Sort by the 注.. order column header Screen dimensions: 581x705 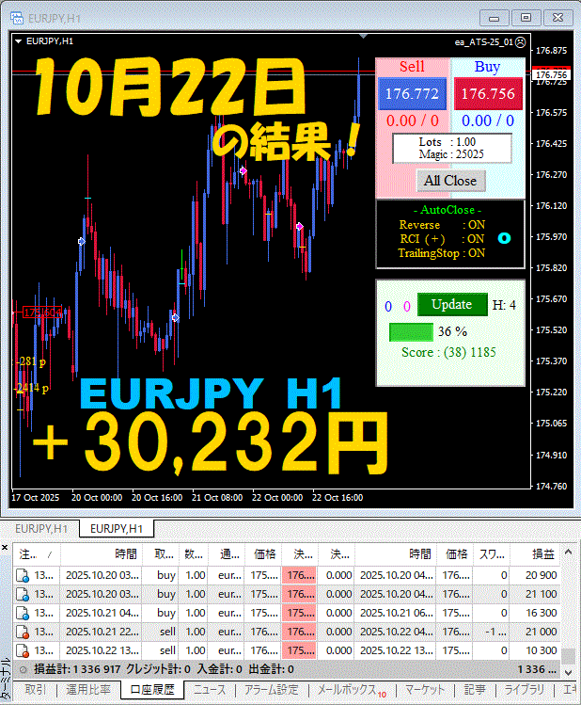click(x=37, y=554)
